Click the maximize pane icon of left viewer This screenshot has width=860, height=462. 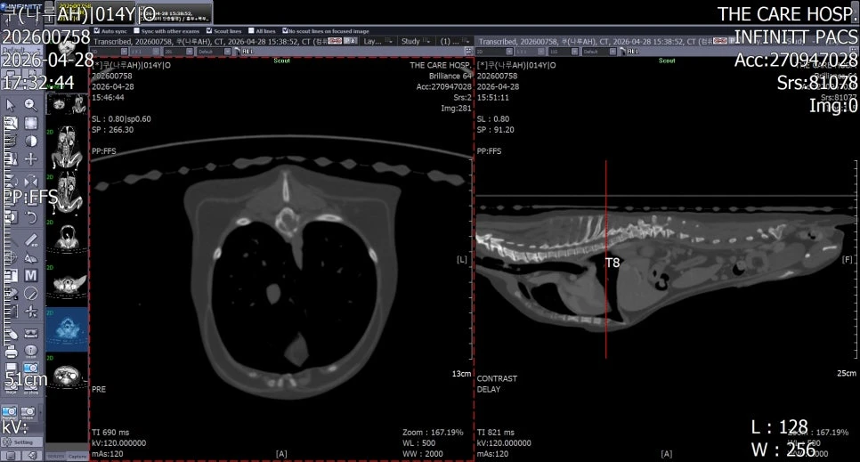[468, 51]
